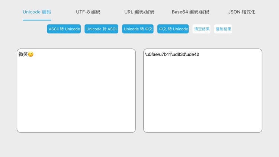Run the 中文 转 Unicode conversion
This screenshot has height=157, width=279.
(173, 29)
